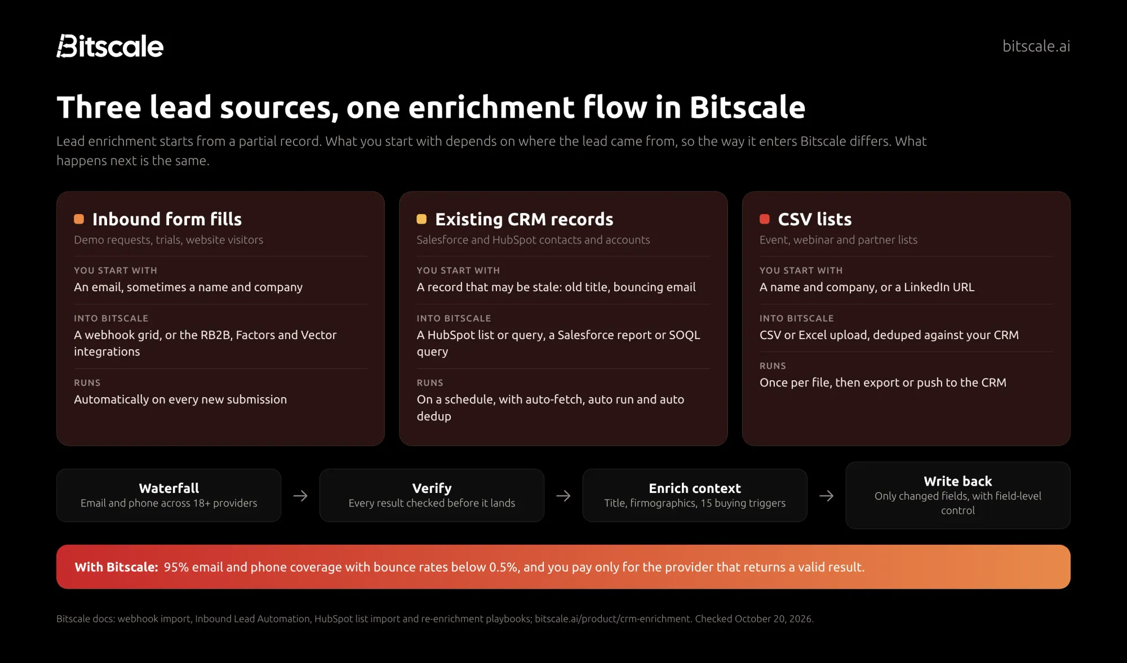Image resolution: width=1127 pixels, height=663 pixels.
Task: Select the Write back step box
Action: pos(958,495)
